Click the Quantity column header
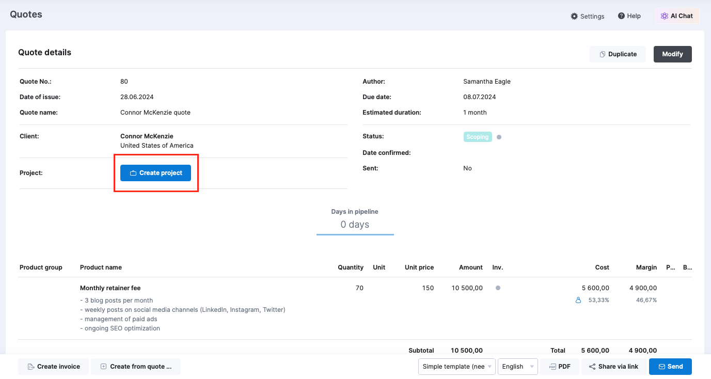The image size is (711, 379). (351, 267)
